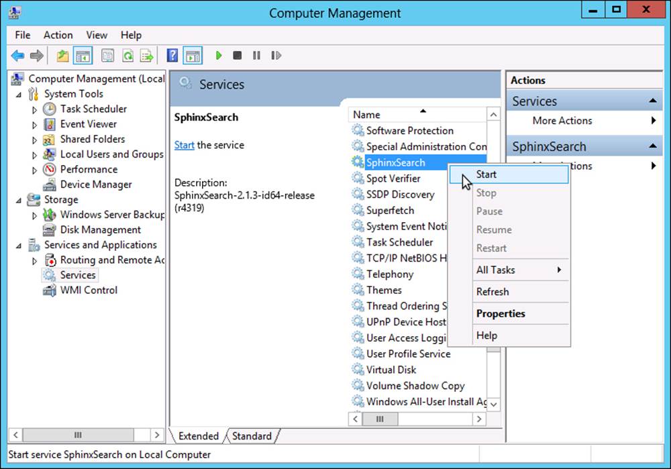This screenshot has width=671, height=469.
Task: Select the Volume Shadow Copy service row
Action: (x=419, y=386)
